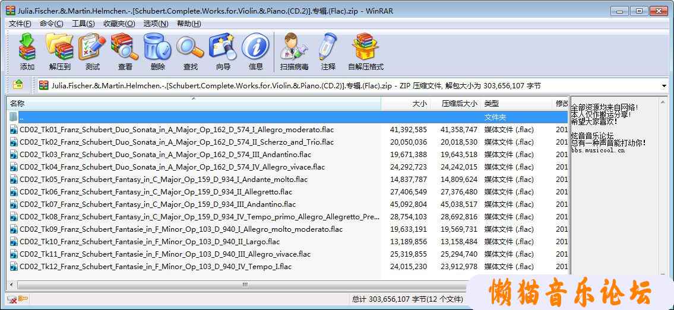
Task: Click the 测试 (Test) toolbar icon
Action: 93,46
